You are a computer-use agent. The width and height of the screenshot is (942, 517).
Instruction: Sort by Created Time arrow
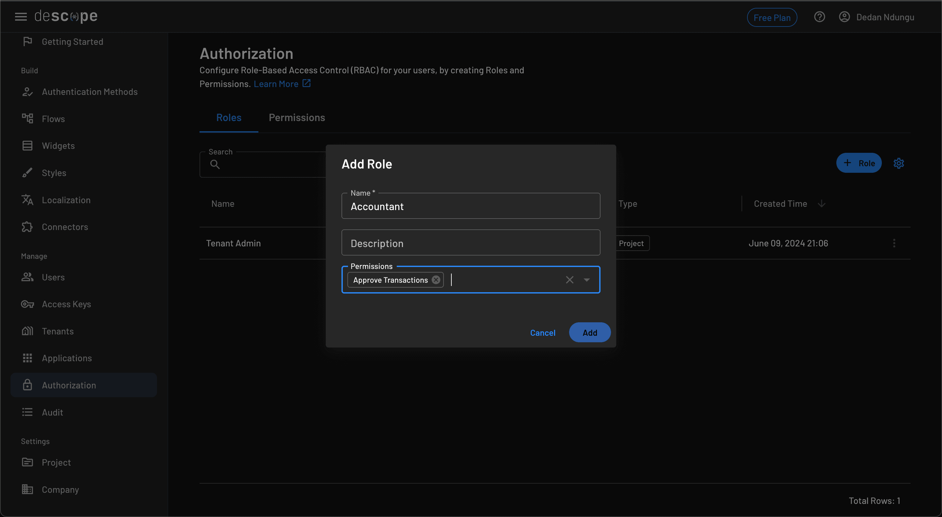[x=822, y=204]
